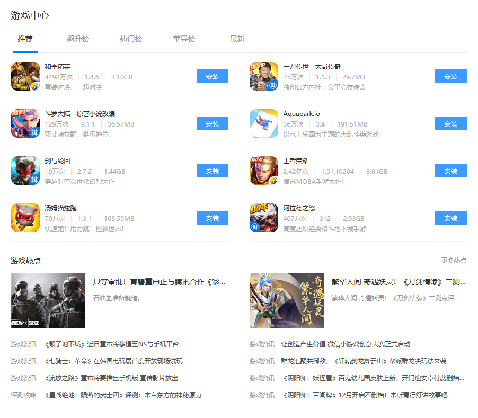
Task: Open the 一刀传世 game icon
Action: (264, 76)
